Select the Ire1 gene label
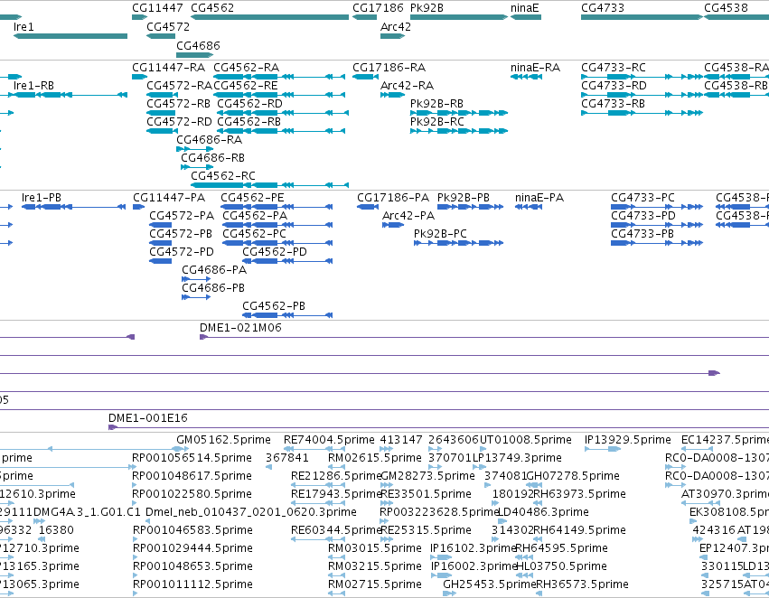 pyautogui.click(x=23, y=26)
